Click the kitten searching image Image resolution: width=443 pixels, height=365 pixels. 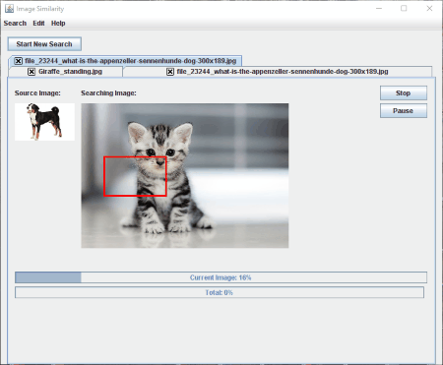tap(185, 175)
